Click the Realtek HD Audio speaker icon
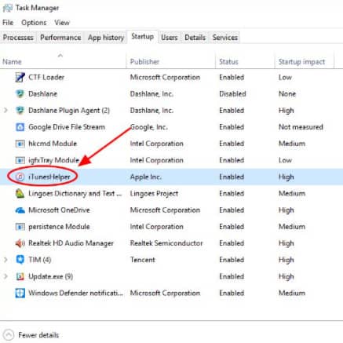The height and width of the screenshot is (343, 343). [x=20, y=243]
